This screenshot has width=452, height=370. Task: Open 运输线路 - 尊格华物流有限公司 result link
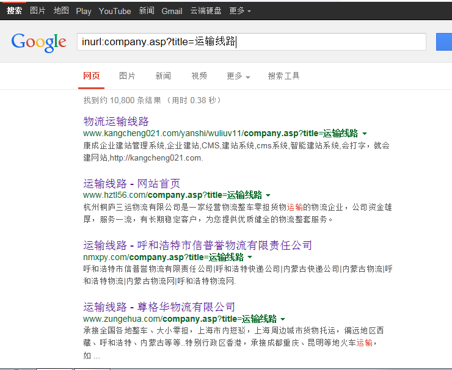(159, 307)
